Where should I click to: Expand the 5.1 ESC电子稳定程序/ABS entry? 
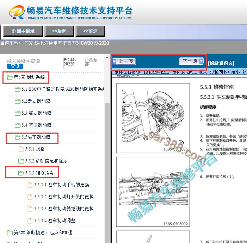coord(63,89)
